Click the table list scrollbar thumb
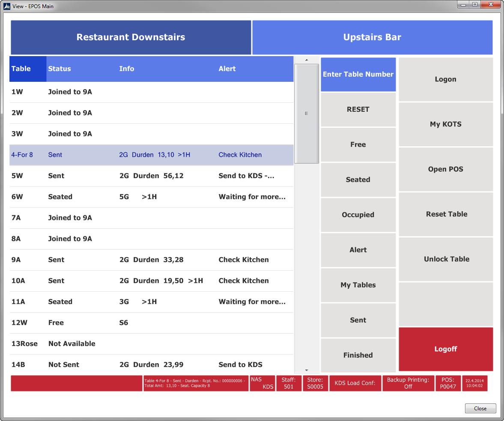This screenshot has width=504, height=421. [306, 113]
